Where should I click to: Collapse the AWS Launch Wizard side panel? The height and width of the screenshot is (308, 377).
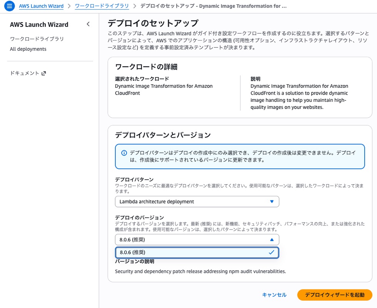pos(88,24)
